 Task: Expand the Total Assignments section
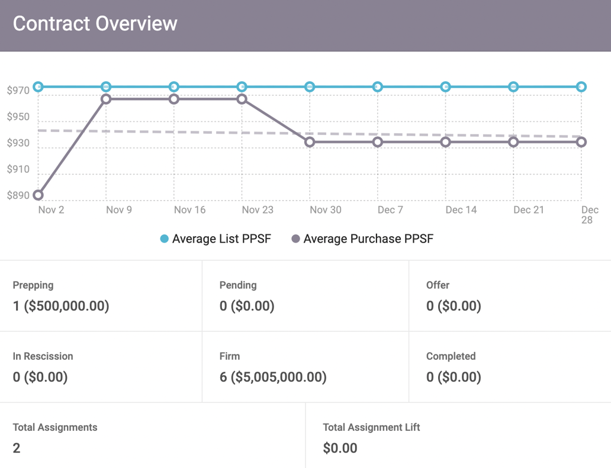pyautogui.click(x=151, y=438)
